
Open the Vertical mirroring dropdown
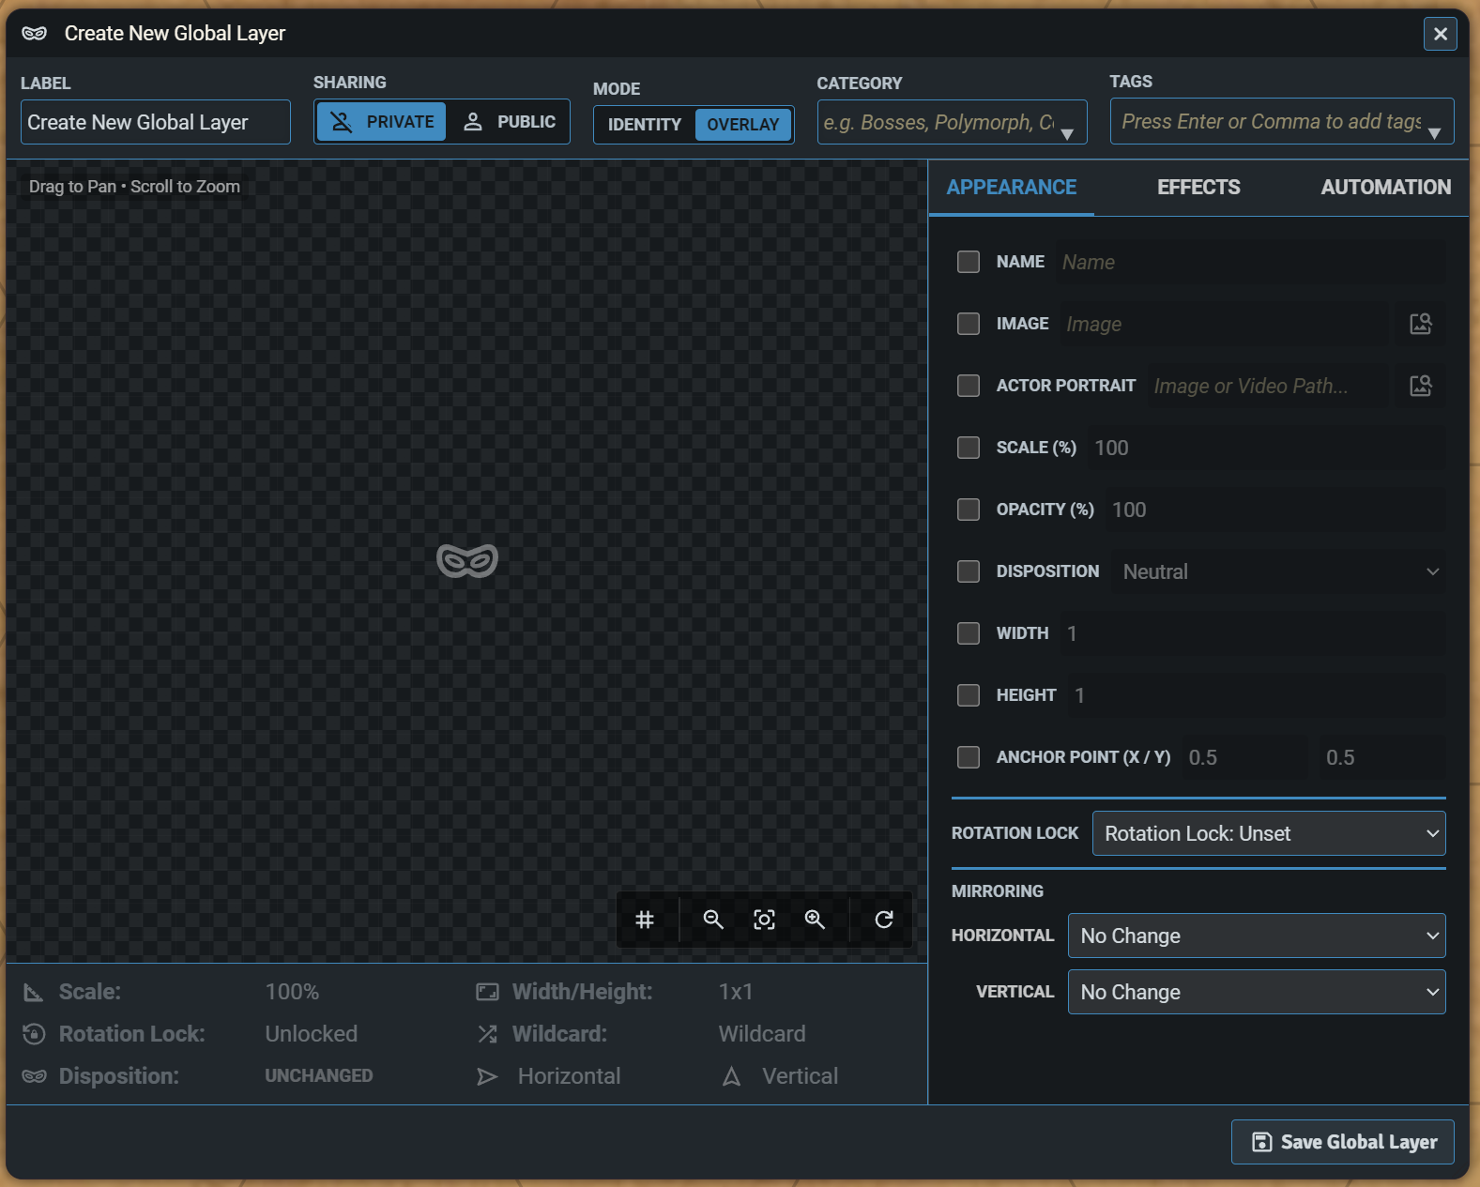1257,992
